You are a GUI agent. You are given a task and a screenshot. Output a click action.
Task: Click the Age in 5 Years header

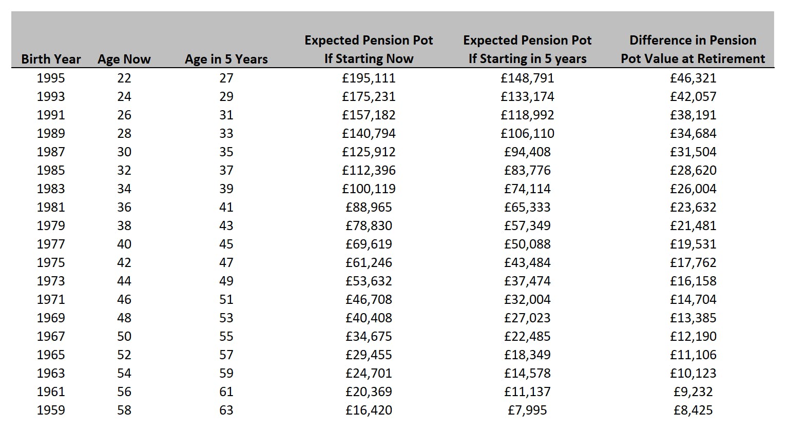[226, 59]
